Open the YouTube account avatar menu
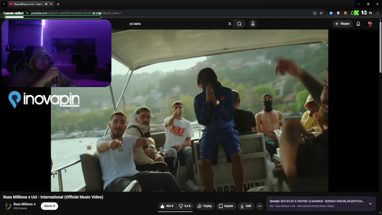The image size is (382, 215). coord(370,24)
